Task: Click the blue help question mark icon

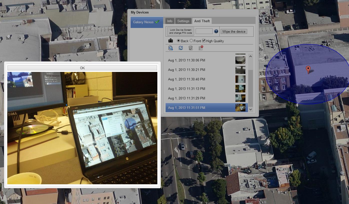Action: click(x=216, y=31)
